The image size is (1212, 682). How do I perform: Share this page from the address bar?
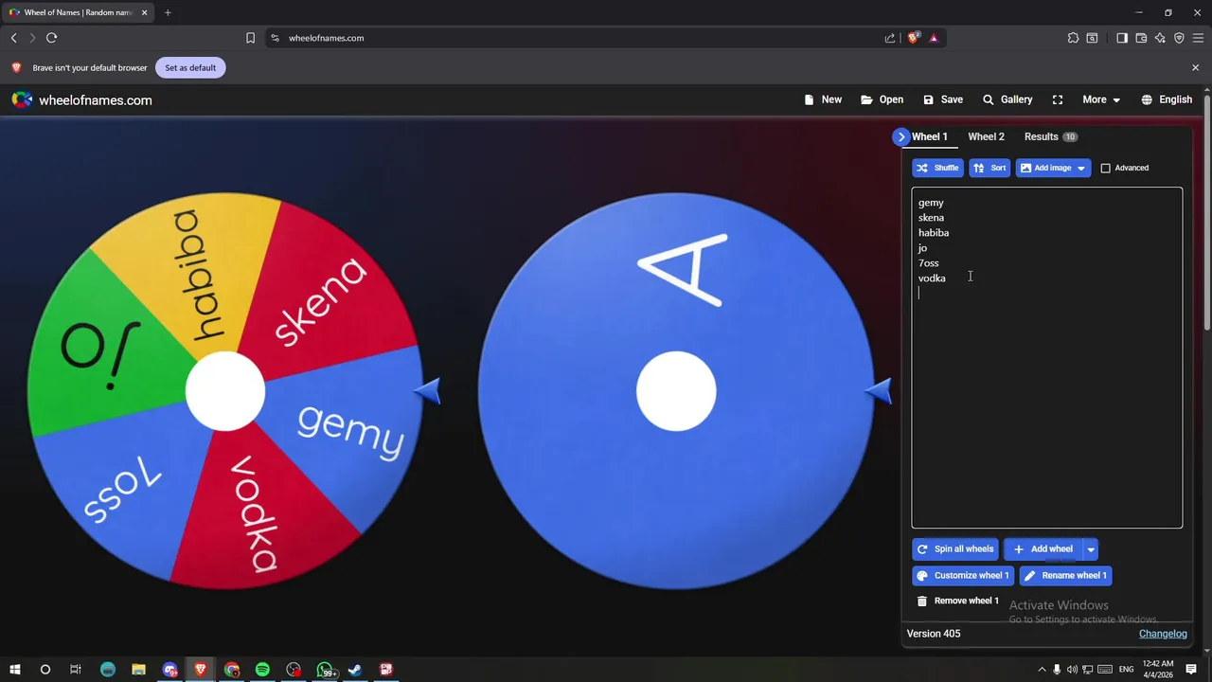coord(890,38)
